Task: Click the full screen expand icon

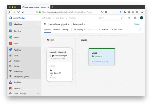Action: (x=140, y=30)
